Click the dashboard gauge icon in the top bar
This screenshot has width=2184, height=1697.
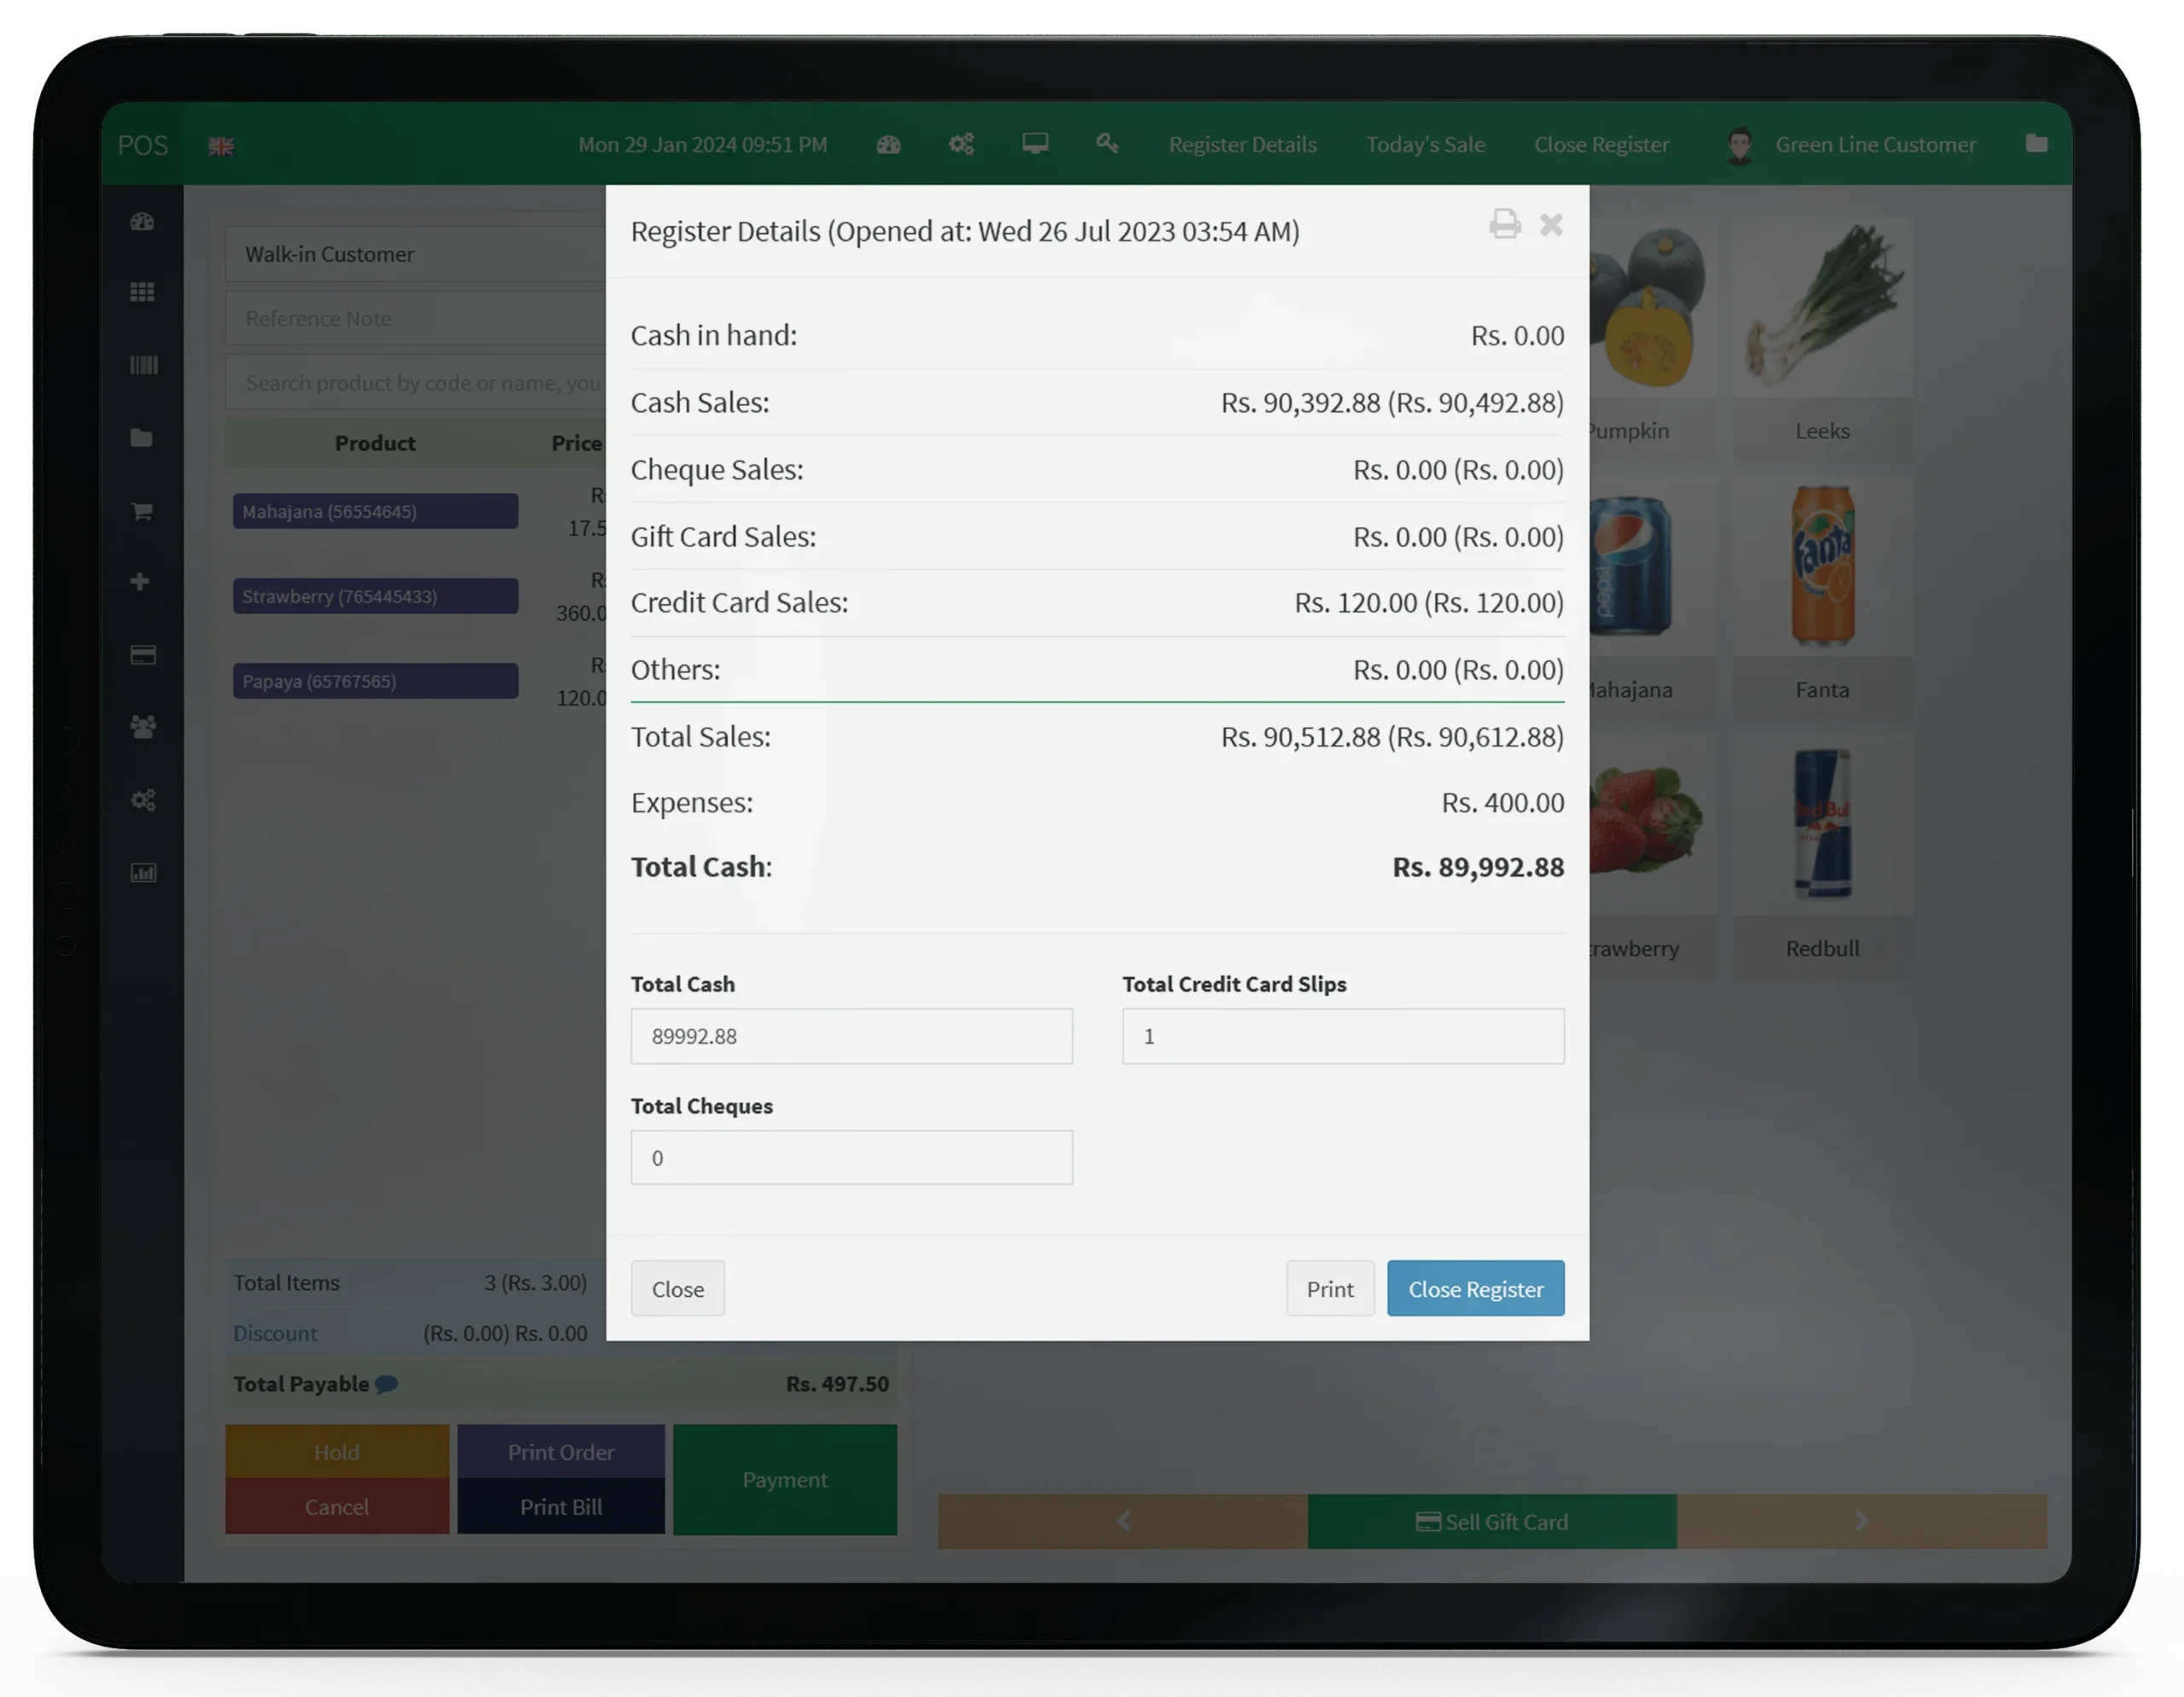coord(888,145)
